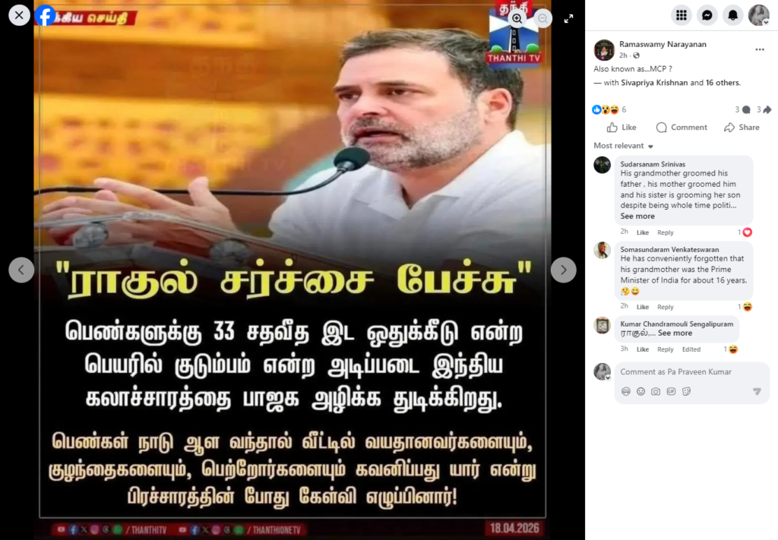This screenshot has height=540, width=778.
Task: Focus the Comment as Pa Praveen Kumar field
Action: 691,372
